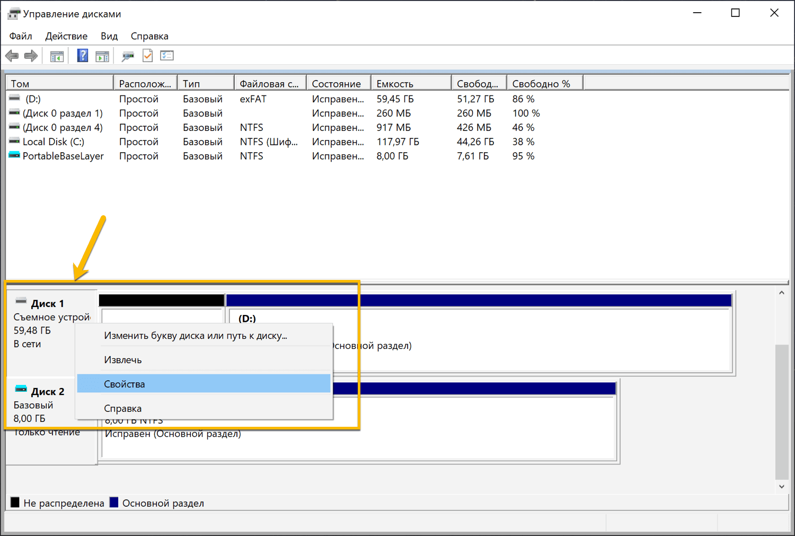Click the cyan drive icon of PortableBaseLayer

pyautogui.click(x=14, y=155)
